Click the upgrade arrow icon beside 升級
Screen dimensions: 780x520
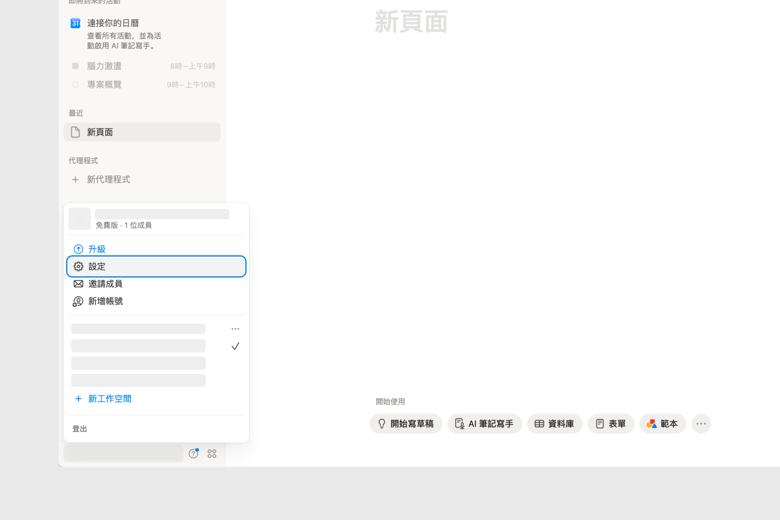tap(78, 249)
